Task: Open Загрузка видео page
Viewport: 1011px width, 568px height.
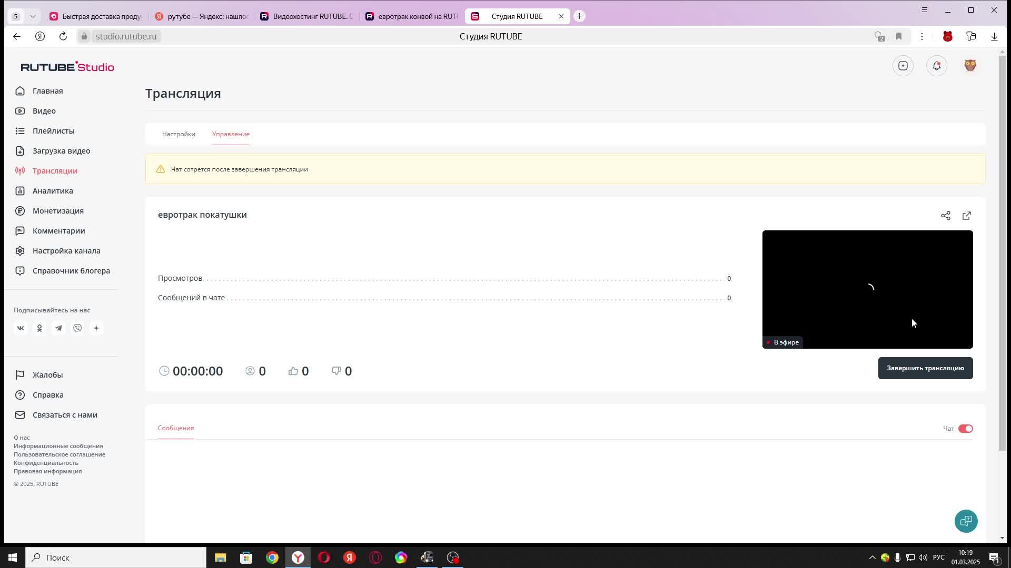Action: coord(61,151)
